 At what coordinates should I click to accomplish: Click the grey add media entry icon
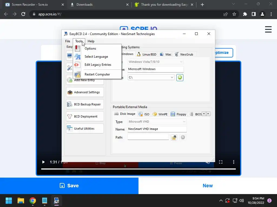tap(183, 137)
